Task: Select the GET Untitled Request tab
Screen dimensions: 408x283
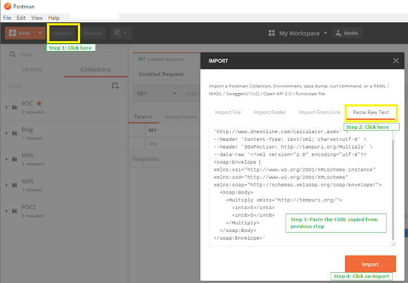Action: tap(166, 59)
